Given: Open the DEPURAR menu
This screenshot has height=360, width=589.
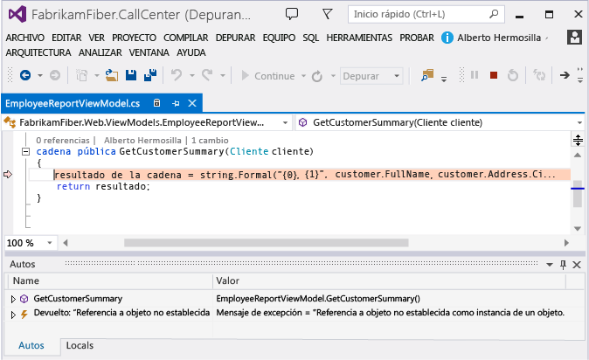Looking at the screenshot, I should (x=235, y=38).
